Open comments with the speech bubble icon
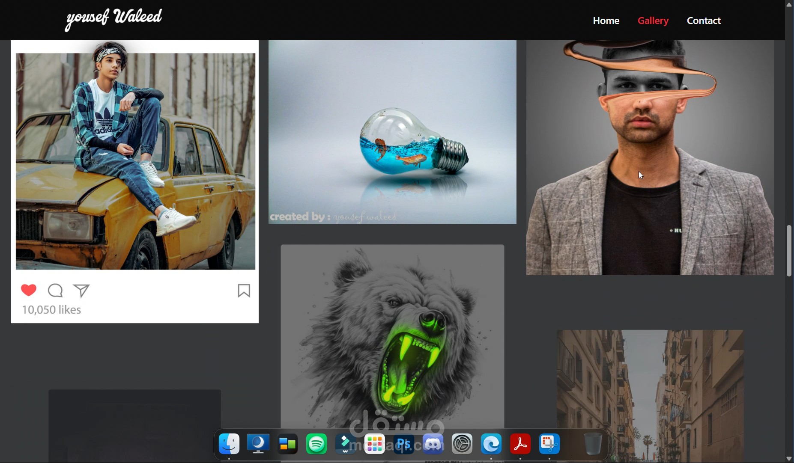The width and height of the screenshot is (794, 463). [x=55, y=291]
